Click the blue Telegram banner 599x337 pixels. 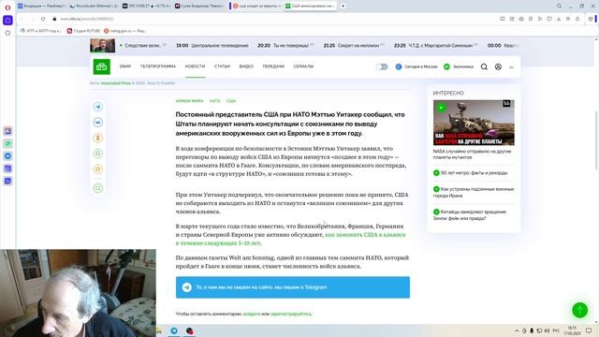pos(293,287)
